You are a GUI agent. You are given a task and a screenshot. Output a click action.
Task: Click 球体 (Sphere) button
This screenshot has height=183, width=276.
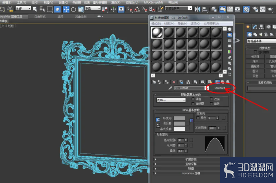pos(255,61)
